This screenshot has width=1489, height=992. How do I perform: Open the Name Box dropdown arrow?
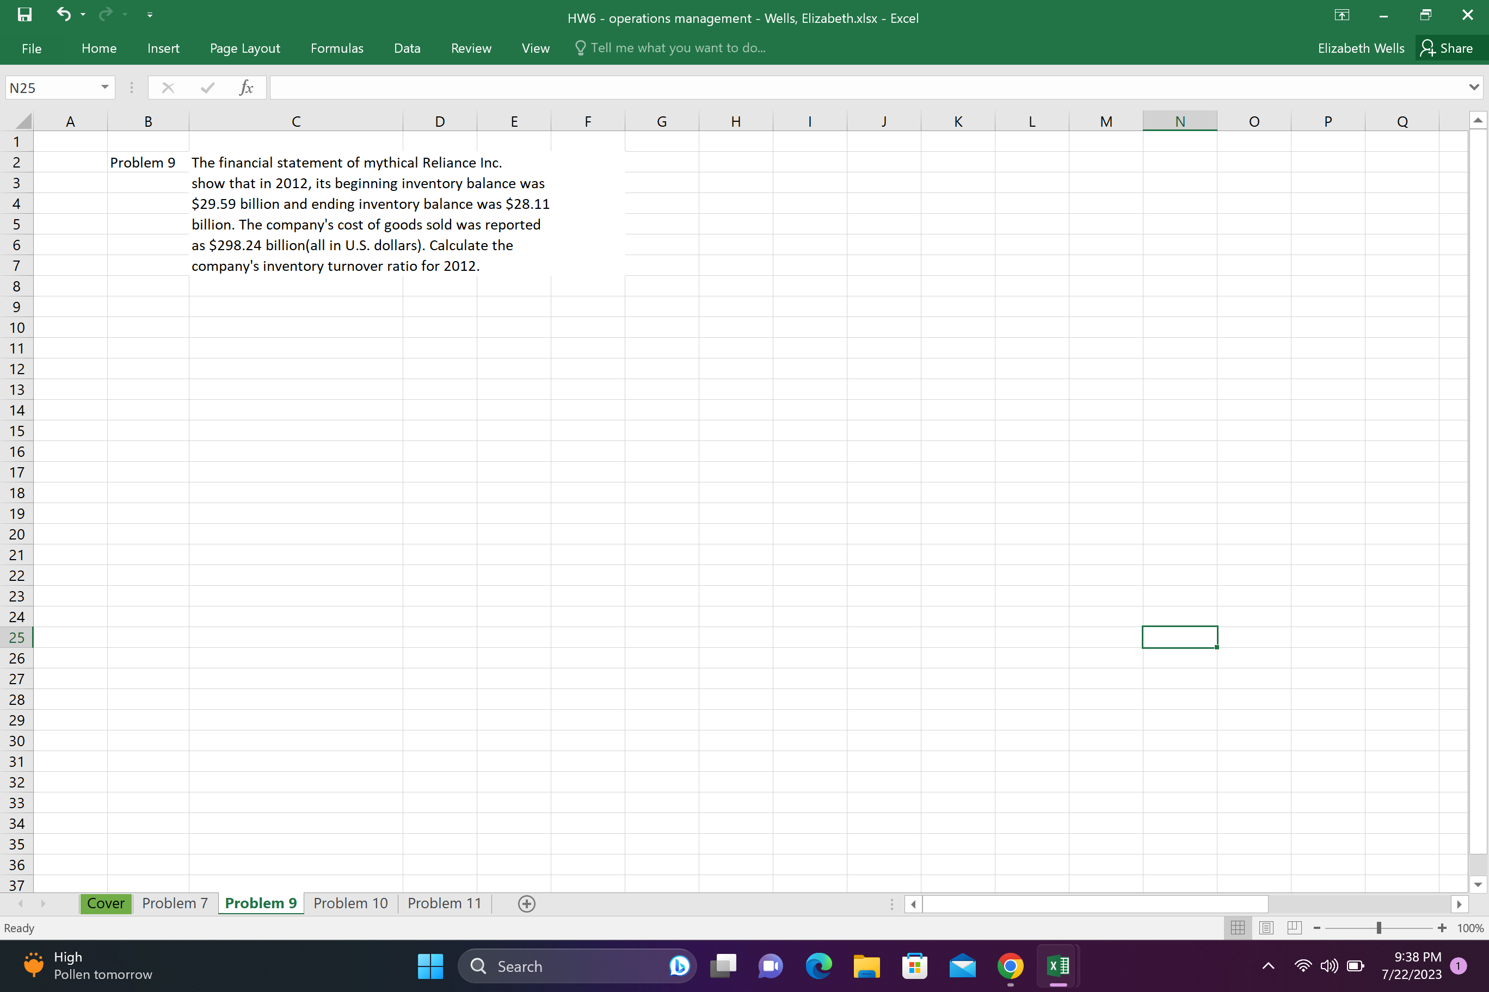pyautogui.click(x=104, y=88)
